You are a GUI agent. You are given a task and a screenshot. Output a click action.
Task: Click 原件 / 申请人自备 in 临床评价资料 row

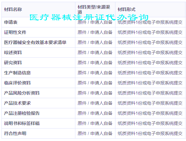[95, 83]
